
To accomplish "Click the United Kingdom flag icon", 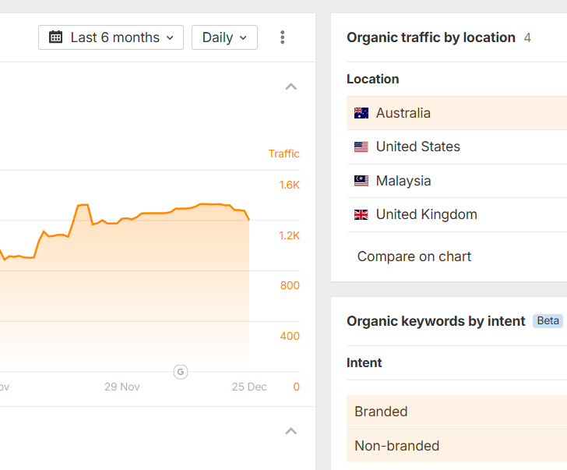I will 361,215.
